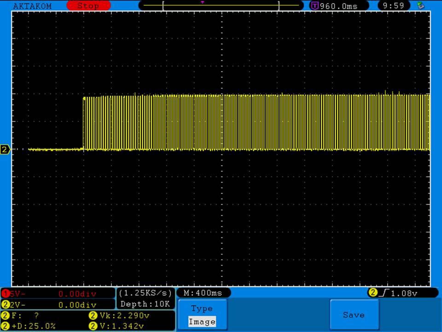This screenshot has width=442, height=332.
Task: Click the AKTAKOM brand logo
Action: coord(33,6)
